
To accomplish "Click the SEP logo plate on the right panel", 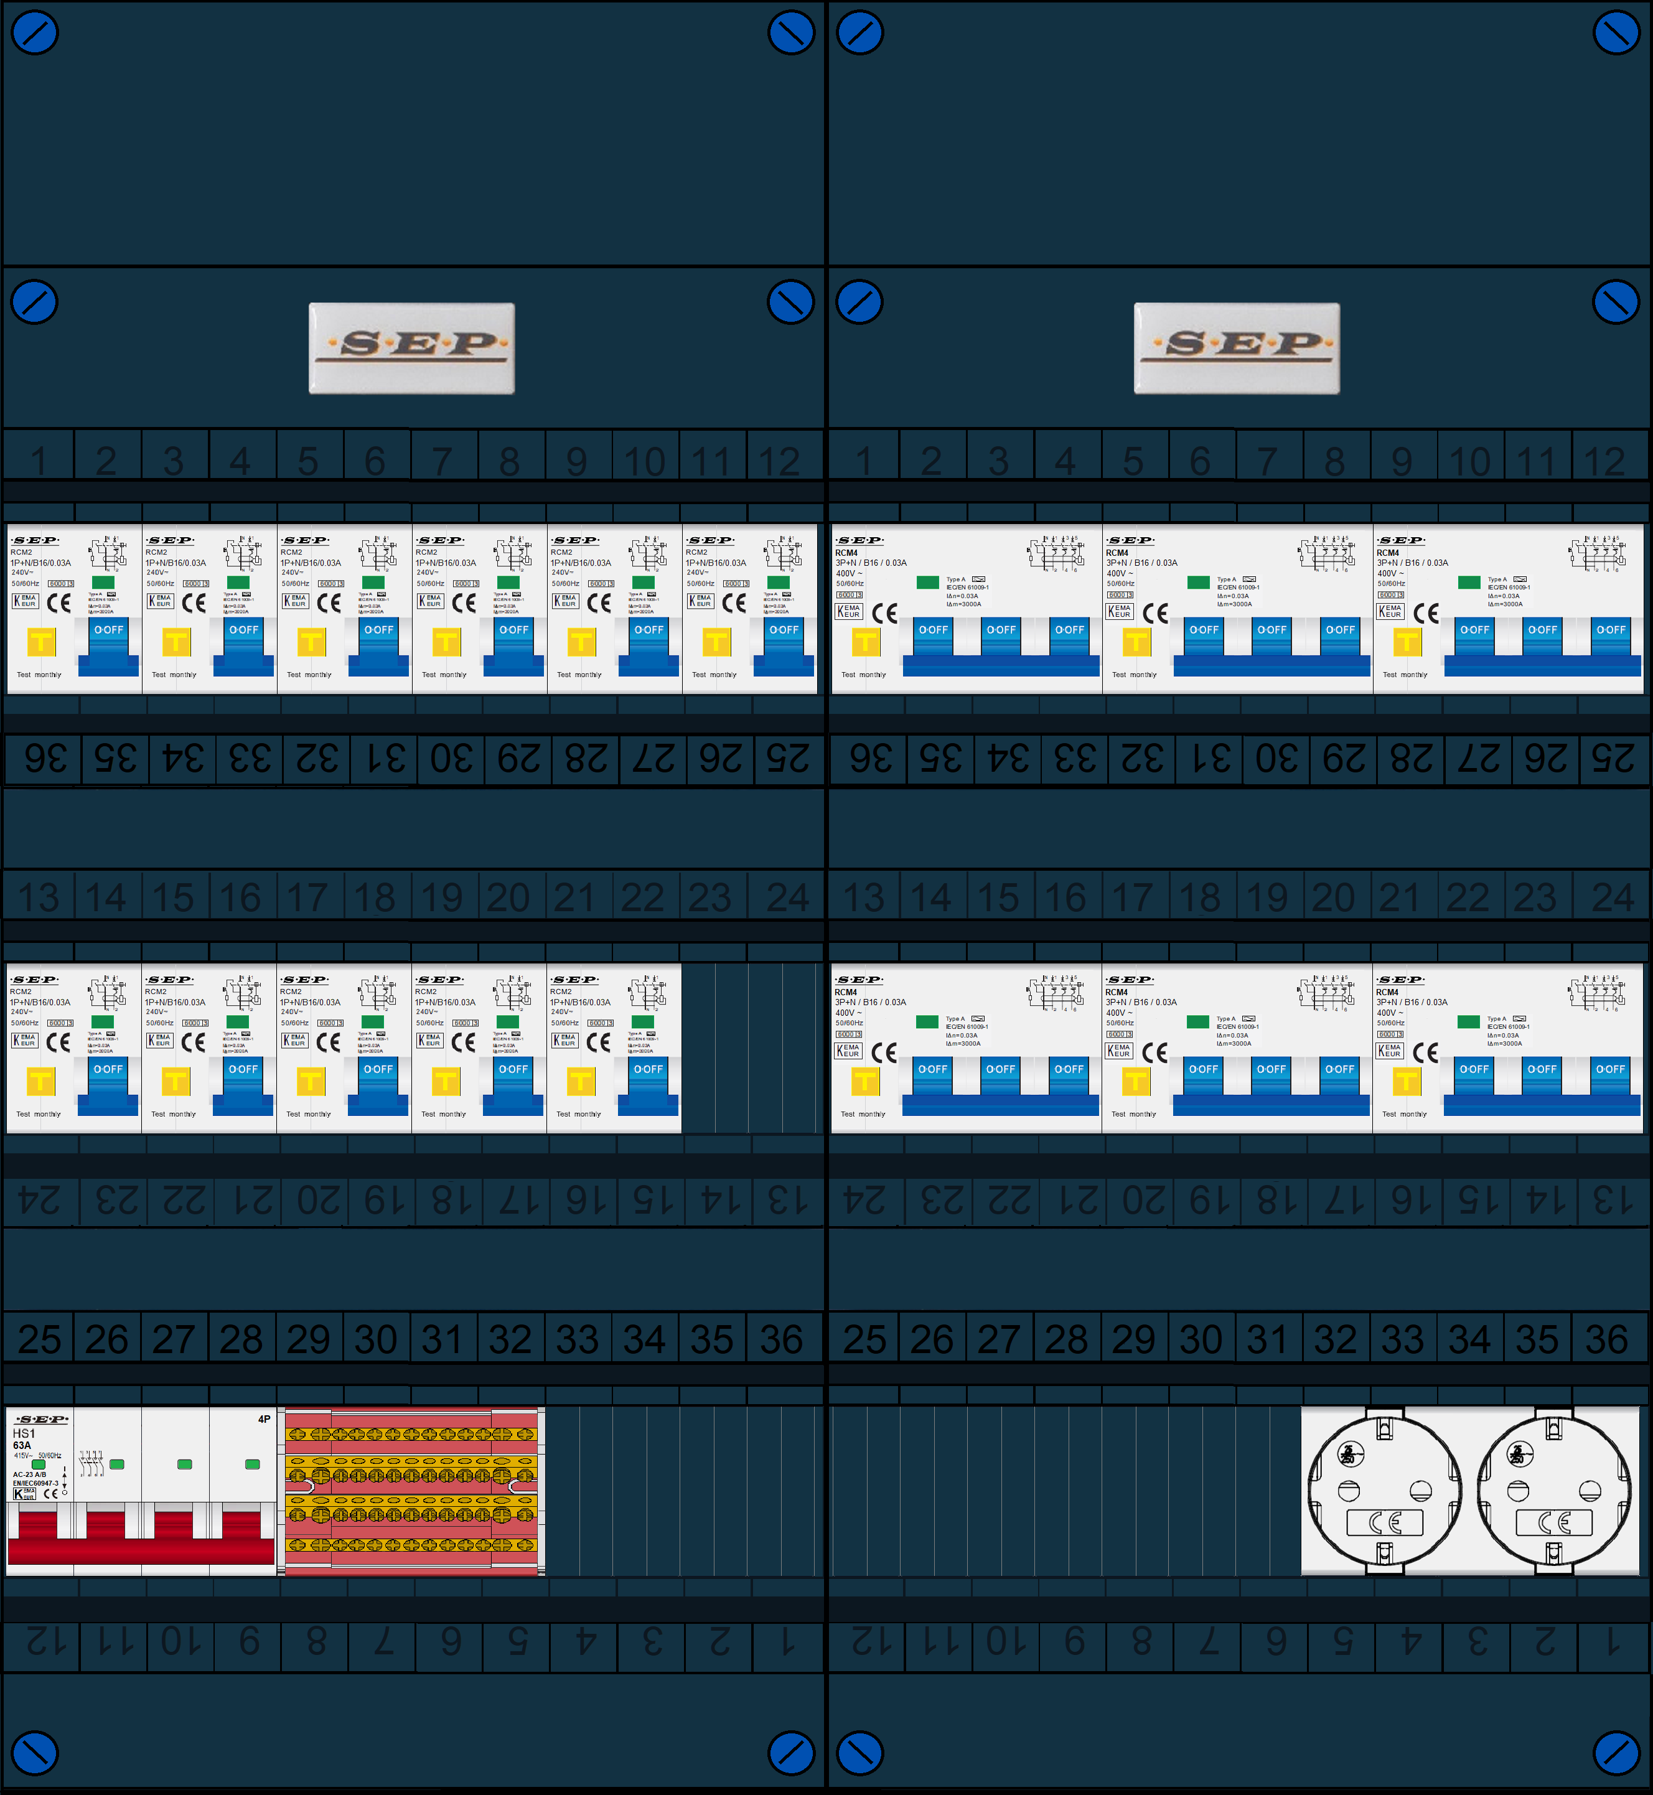I will tap(1237, 348).
